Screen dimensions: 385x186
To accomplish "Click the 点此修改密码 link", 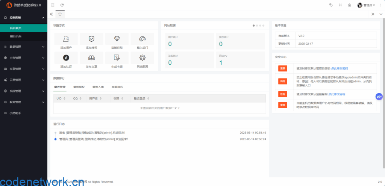I will [340, 68].
